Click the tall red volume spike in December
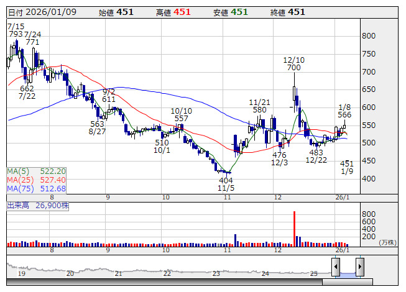This screenshot has height=292, width=406. (294, 228)
